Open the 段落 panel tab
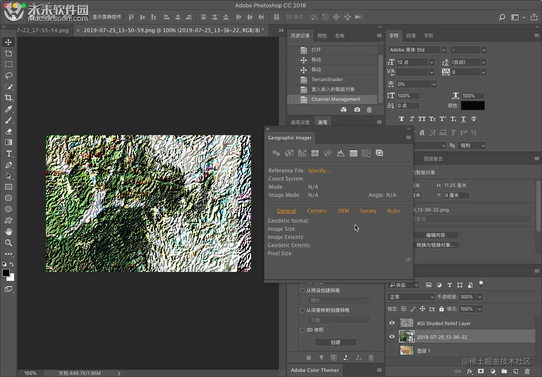The image size is (542, 377). tap(411, 36)
